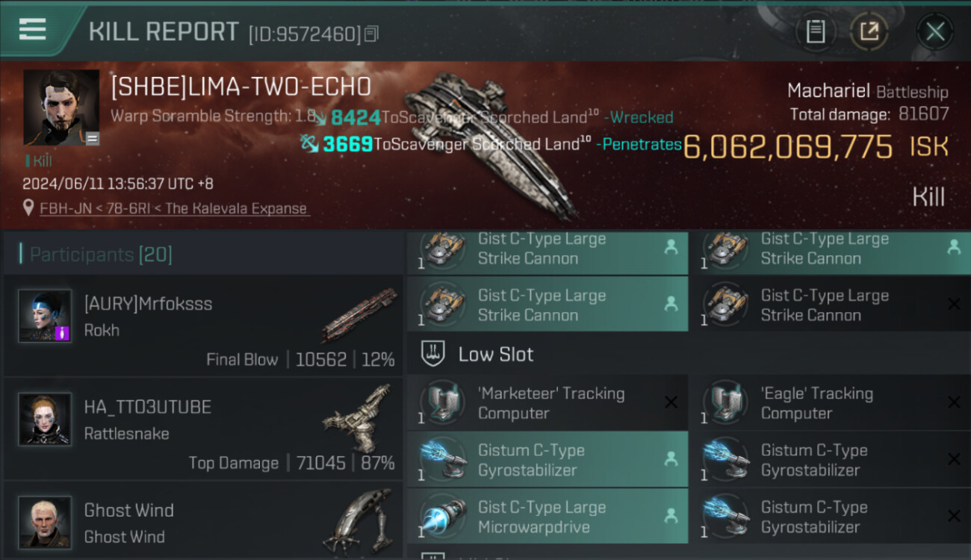This screenshot has height=560, width=971.
Task: Open the FBH-JN location link
Action: click(175, 208)
